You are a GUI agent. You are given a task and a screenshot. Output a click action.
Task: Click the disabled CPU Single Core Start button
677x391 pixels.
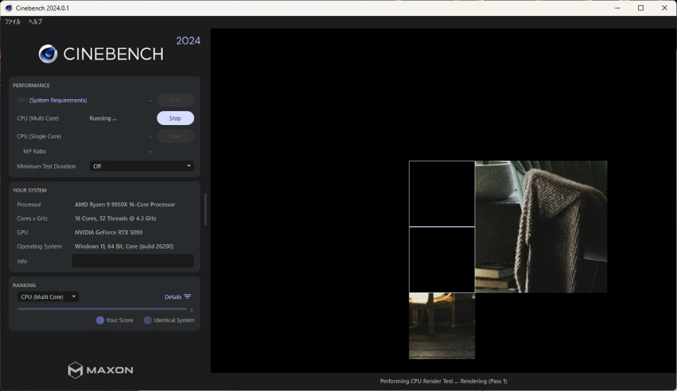pyautogui.click(x=175, y=136)
